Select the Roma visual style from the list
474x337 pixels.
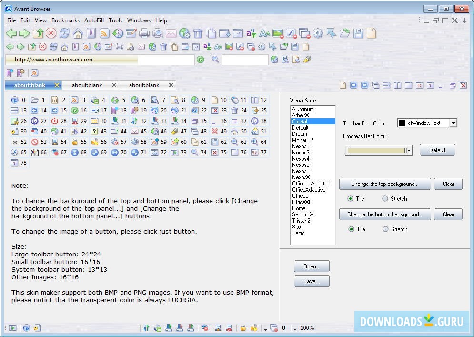click(299, 208)
